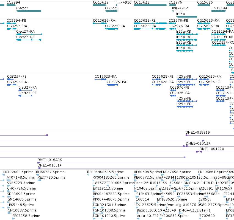The width and height of the screenshot is (234, 220).
Task: Click the mir-4912 gene label
Action: [x=180, y=8]
